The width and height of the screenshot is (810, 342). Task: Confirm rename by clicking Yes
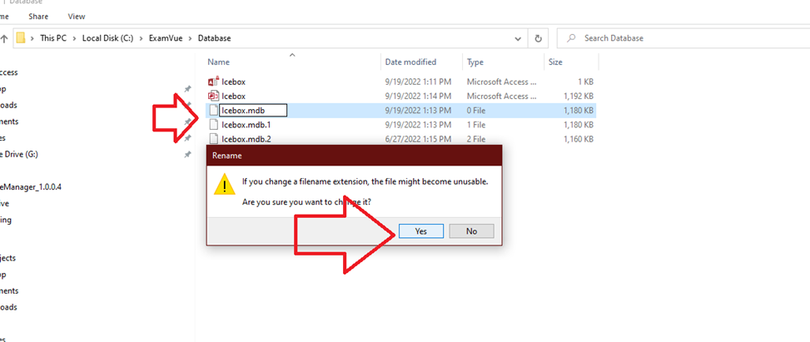[421, 231]
